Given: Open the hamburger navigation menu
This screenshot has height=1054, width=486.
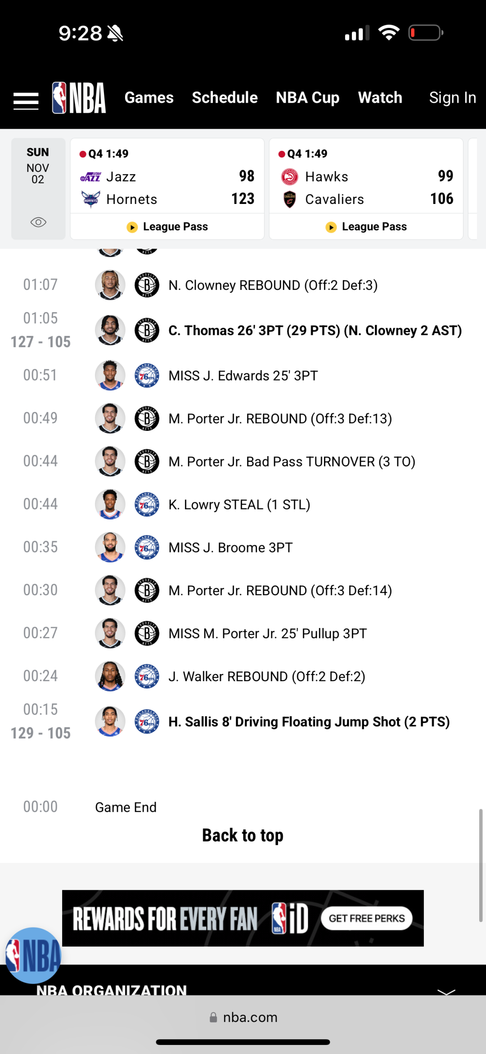Looking at the screenshot, I should (x=26, y=100).
